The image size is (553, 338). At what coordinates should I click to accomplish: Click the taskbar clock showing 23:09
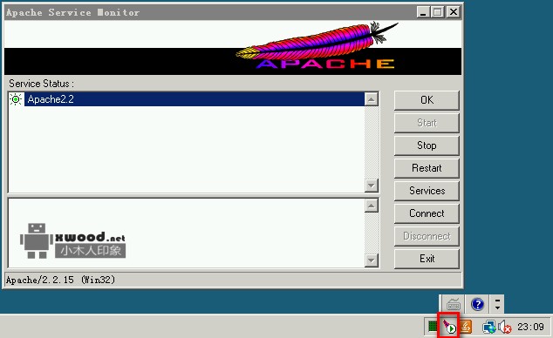(530, 327)
